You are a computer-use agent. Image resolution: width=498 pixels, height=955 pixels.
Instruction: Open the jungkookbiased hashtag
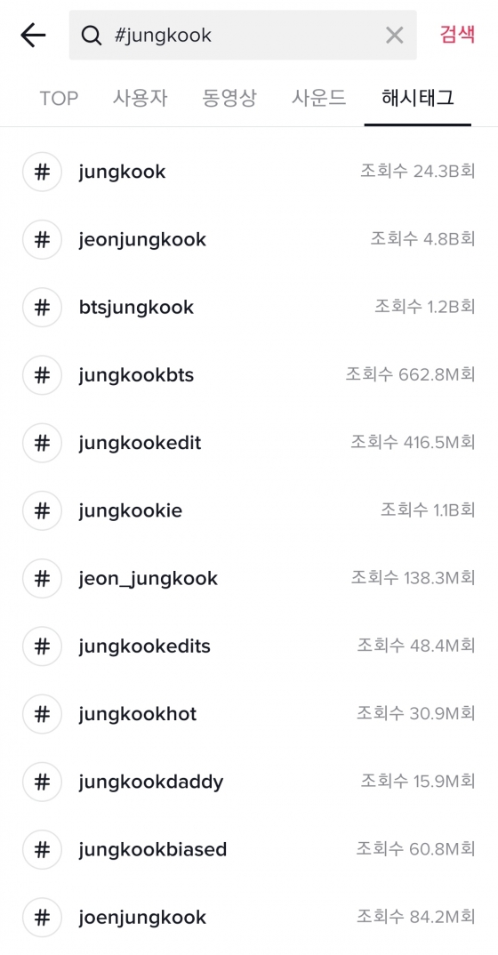click(249, 849)
